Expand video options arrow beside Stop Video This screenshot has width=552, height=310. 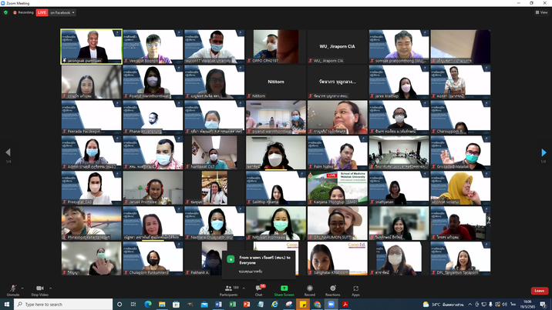[x=52, y=286]
